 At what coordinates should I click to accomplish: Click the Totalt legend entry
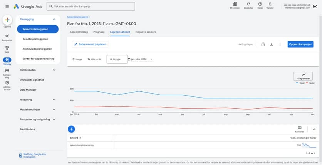[300, 83]
